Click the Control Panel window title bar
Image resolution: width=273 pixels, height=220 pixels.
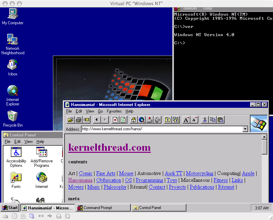click(32, 135)
